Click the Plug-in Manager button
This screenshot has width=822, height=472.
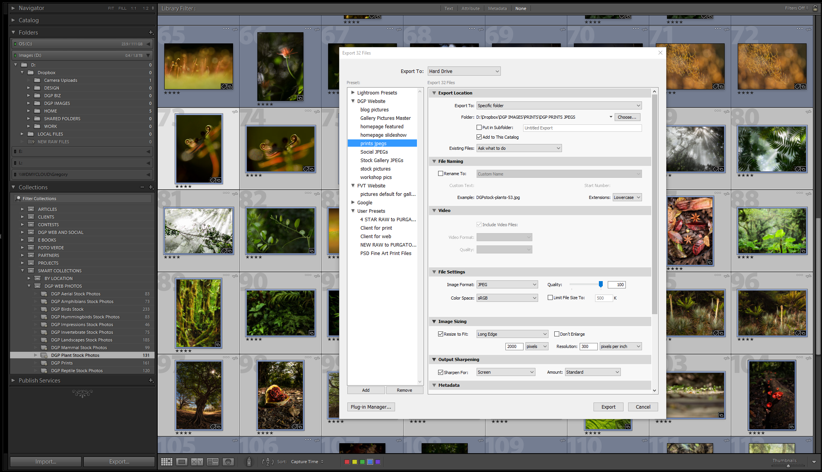coord(371,407)
